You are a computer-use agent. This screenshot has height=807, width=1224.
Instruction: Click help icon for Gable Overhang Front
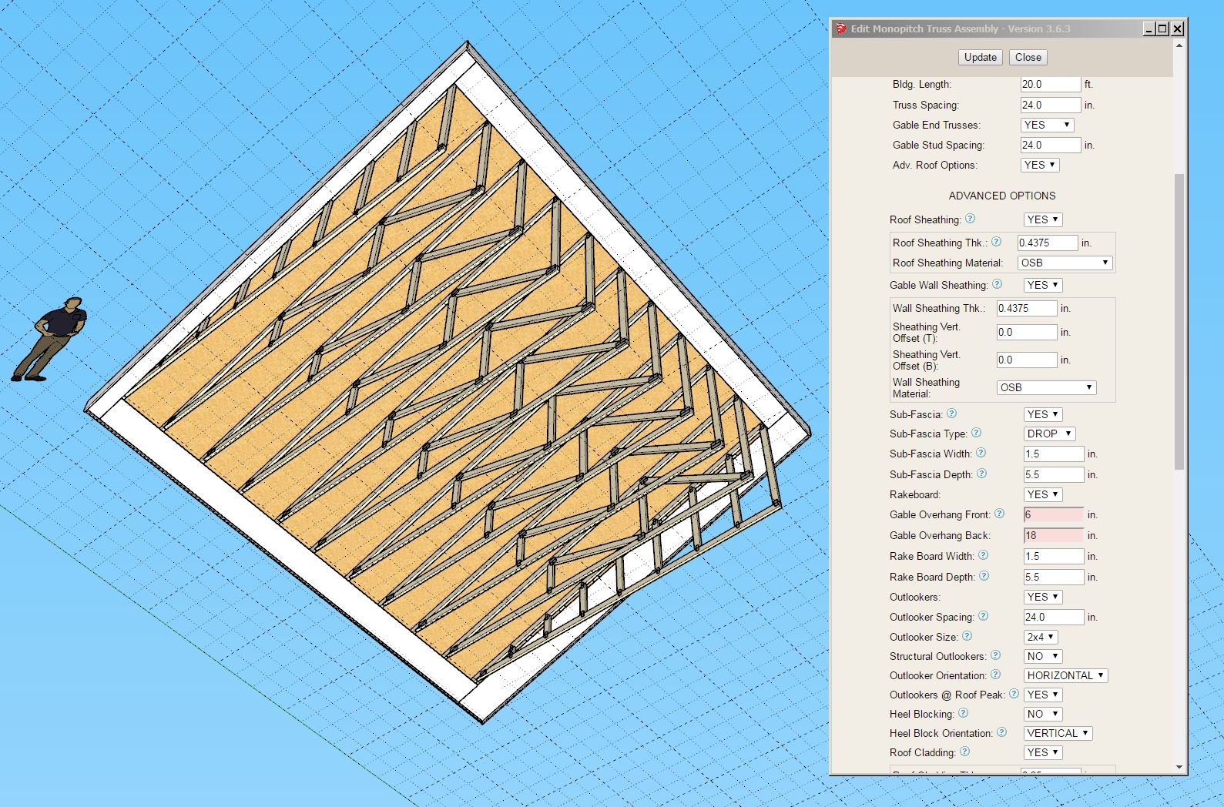pos(1000,514)
